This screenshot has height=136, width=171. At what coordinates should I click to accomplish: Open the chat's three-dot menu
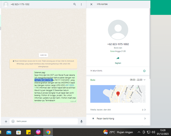(x=81, y=4)
